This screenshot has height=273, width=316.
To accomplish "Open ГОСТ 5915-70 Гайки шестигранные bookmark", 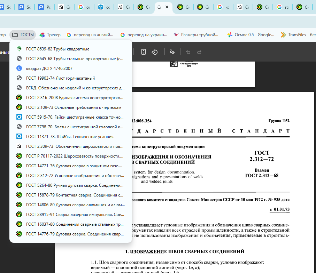I will (71, 117).
